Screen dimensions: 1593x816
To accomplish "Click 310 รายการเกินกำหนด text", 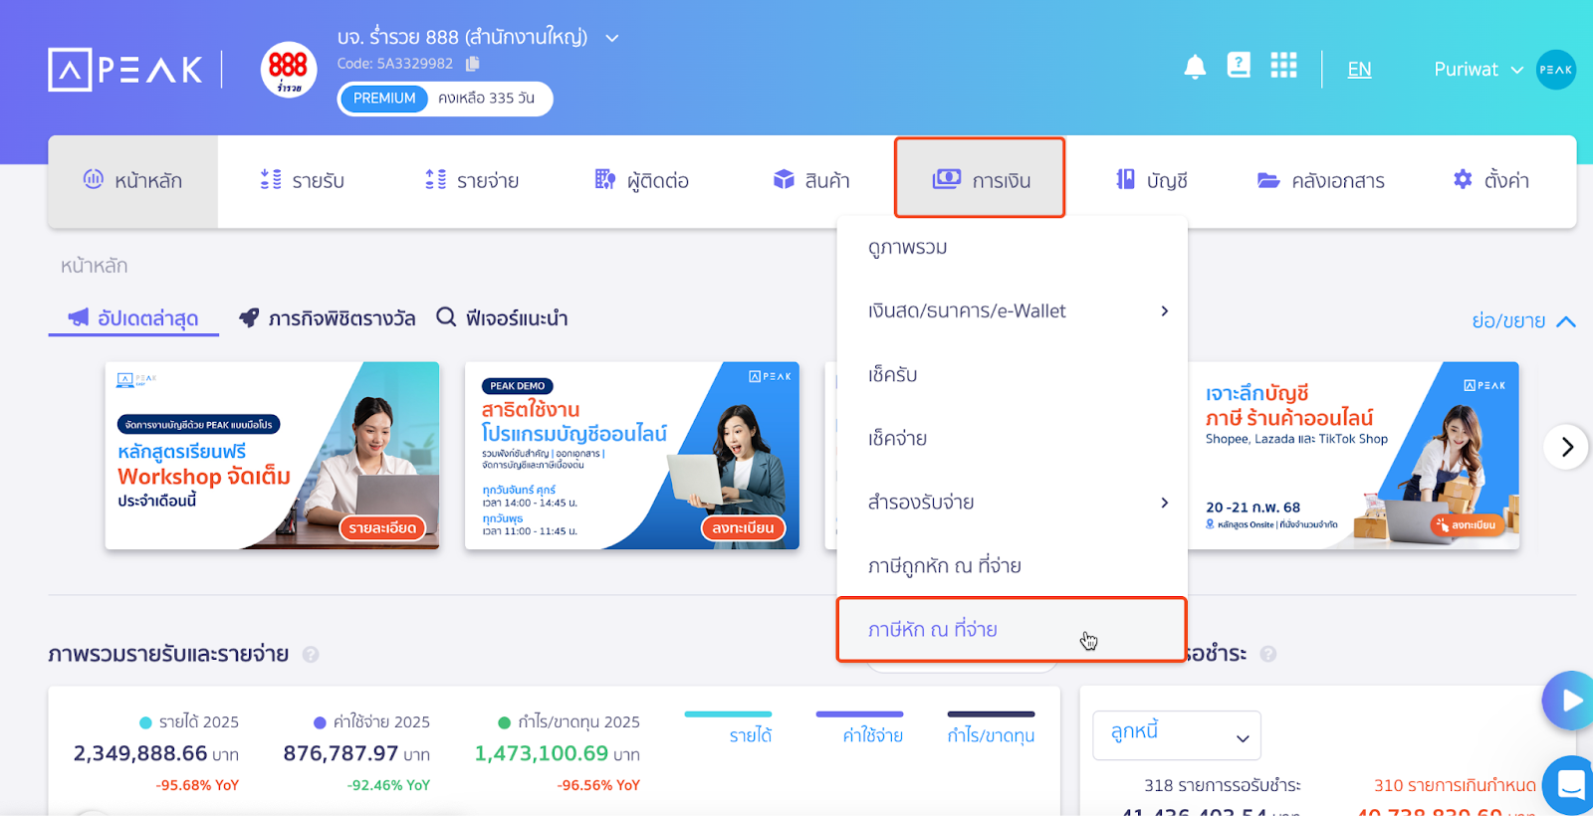I will (1455, 786).
